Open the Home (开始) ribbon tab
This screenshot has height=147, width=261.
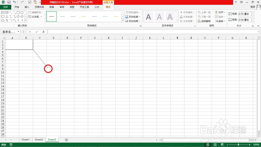point(17,7)
